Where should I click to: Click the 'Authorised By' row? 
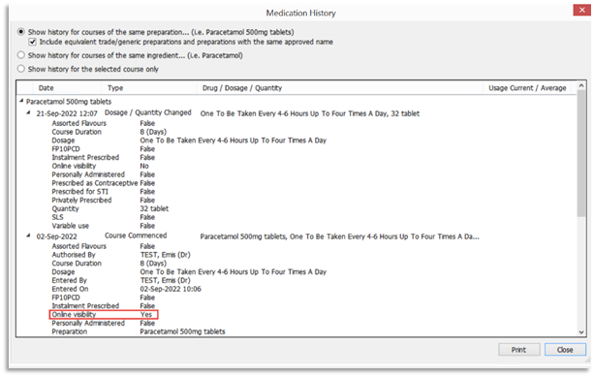coord(121,255)
